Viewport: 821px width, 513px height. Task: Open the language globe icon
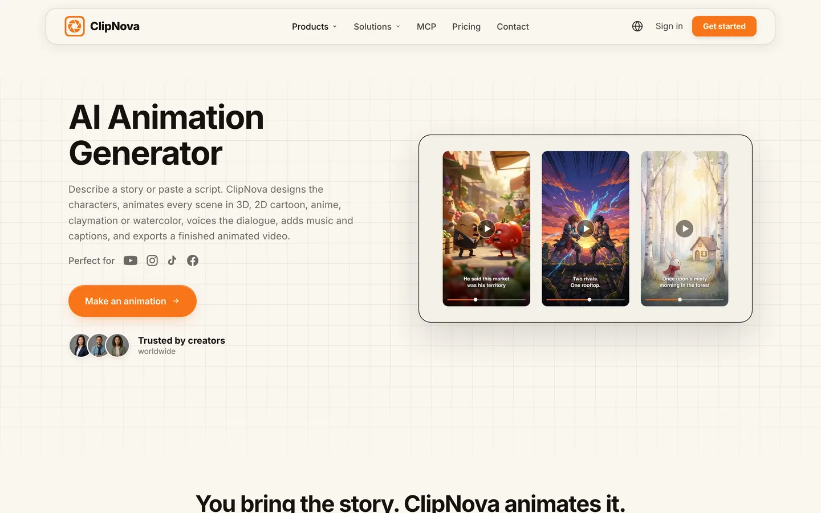pyautogui.click(x=637, y=26)
